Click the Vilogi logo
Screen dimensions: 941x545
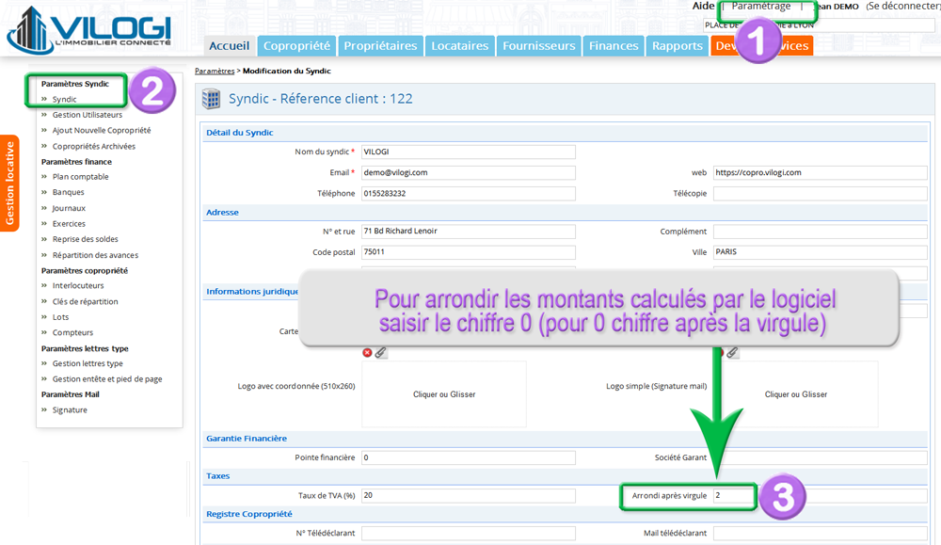tap(88, 31)
